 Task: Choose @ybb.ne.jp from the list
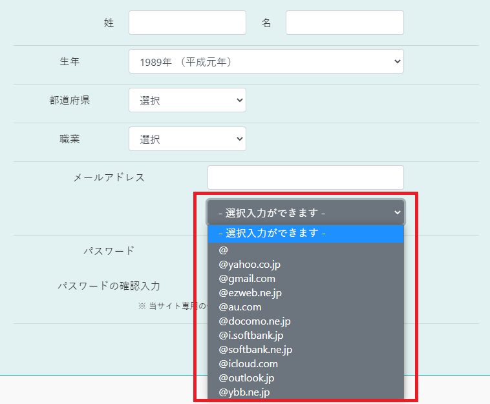[x=306, y=392]
